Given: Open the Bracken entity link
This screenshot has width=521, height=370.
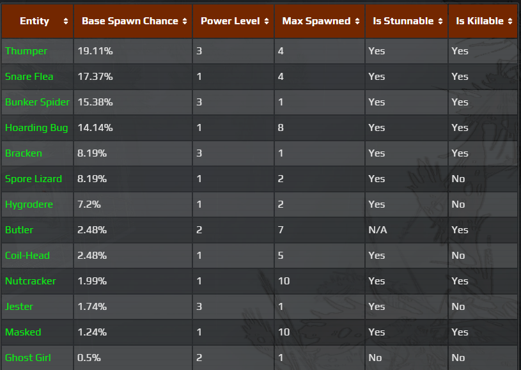Looking at the screenshot, I should point(24,153).
